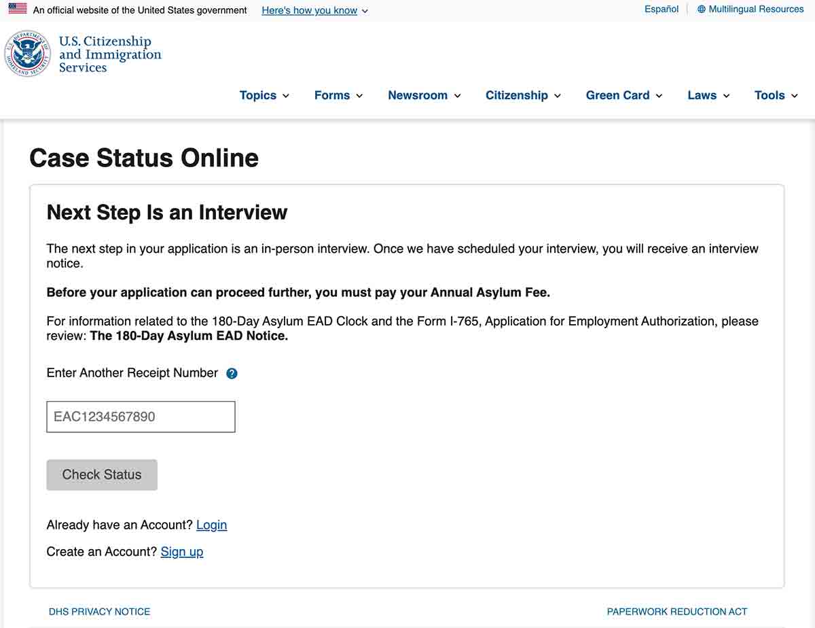The image size is (815, 628).
Task: Open Multilingual Resources link
Action: coord(756,10)
